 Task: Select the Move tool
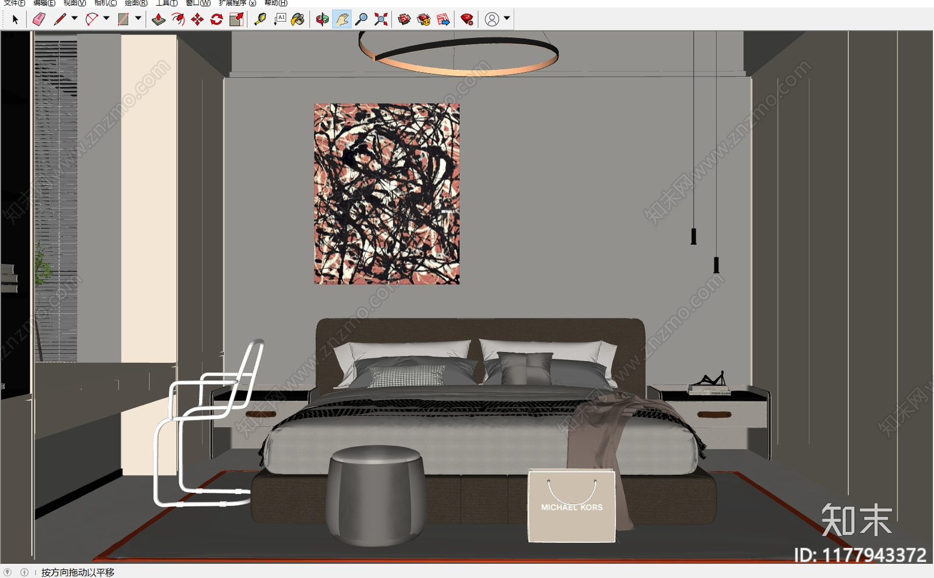[197, 19]
